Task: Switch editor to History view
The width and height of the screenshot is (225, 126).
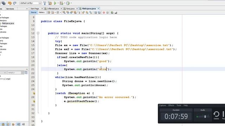Action: point(41,13)
